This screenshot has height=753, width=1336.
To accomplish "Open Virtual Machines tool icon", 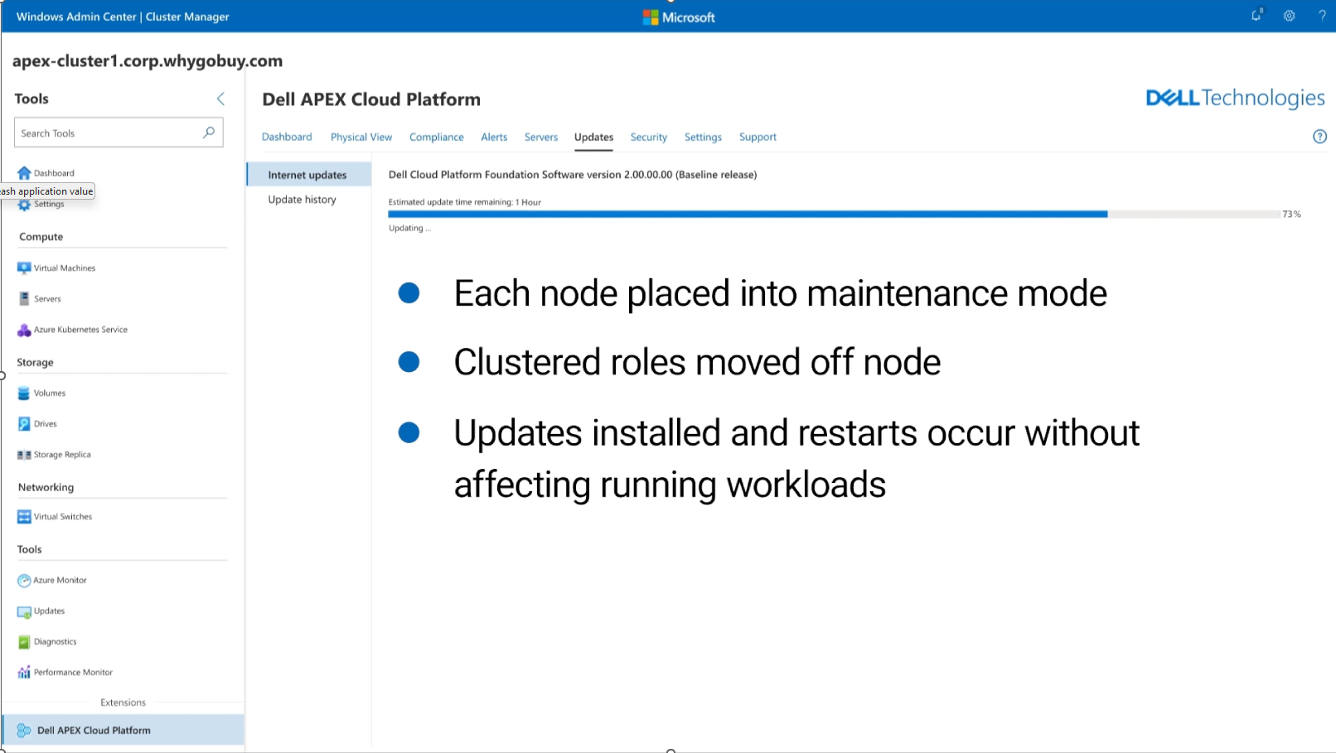I will tap(24, 268).
